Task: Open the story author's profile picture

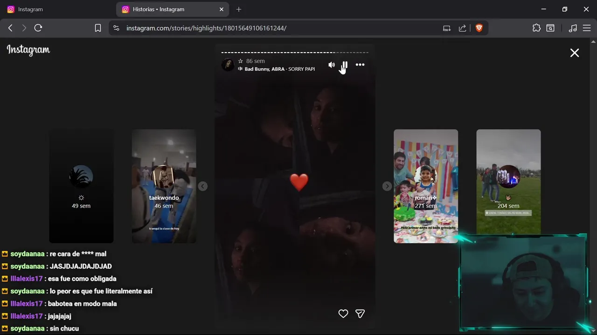Action: tap(228, 65)
